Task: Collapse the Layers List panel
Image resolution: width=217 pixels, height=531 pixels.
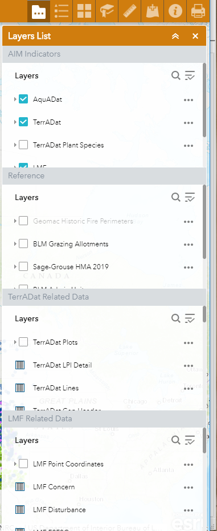Action: click(175, 36)
